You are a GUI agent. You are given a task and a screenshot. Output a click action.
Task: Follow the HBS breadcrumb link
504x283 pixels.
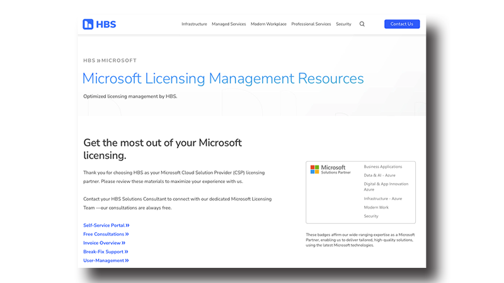89,60
